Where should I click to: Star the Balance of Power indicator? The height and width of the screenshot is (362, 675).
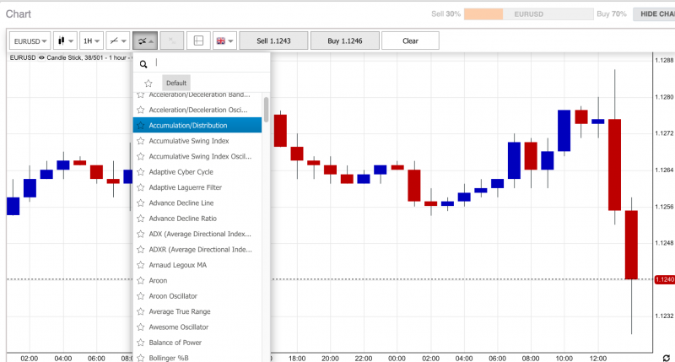pos(140,343)
